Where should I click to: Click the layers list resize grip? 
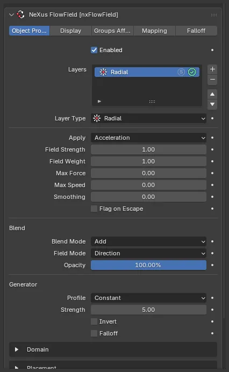[x=152, y=102]
